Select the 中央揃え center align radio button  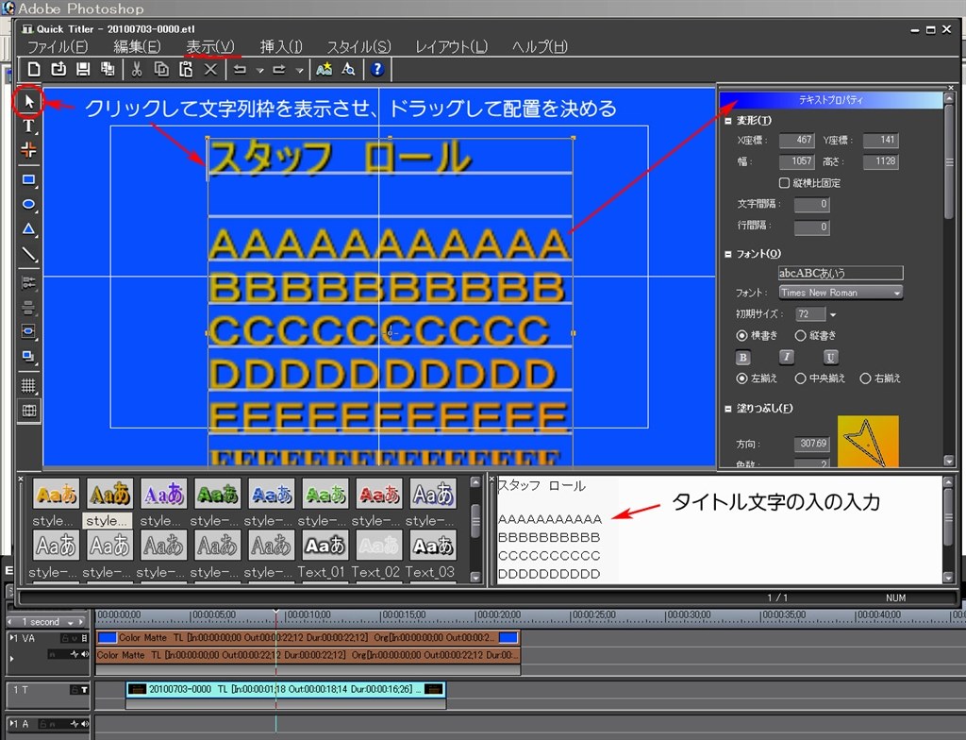point(801,378)
